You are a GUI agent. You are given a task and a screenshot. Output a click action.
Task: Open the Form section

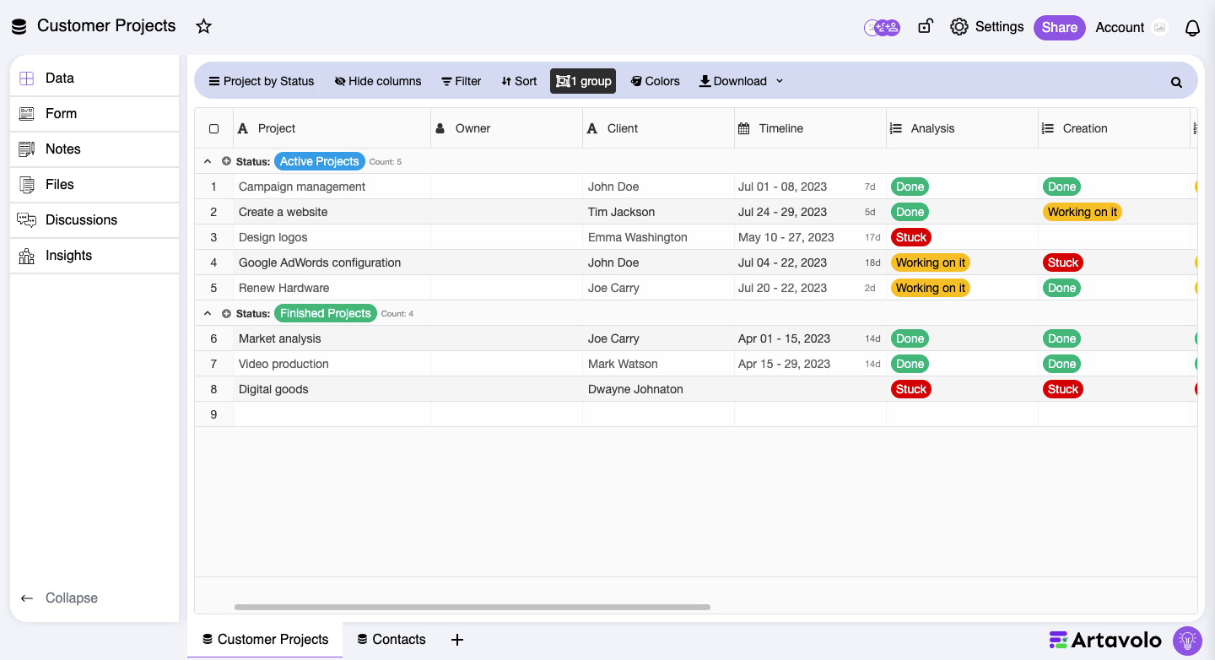coord(94,113)
